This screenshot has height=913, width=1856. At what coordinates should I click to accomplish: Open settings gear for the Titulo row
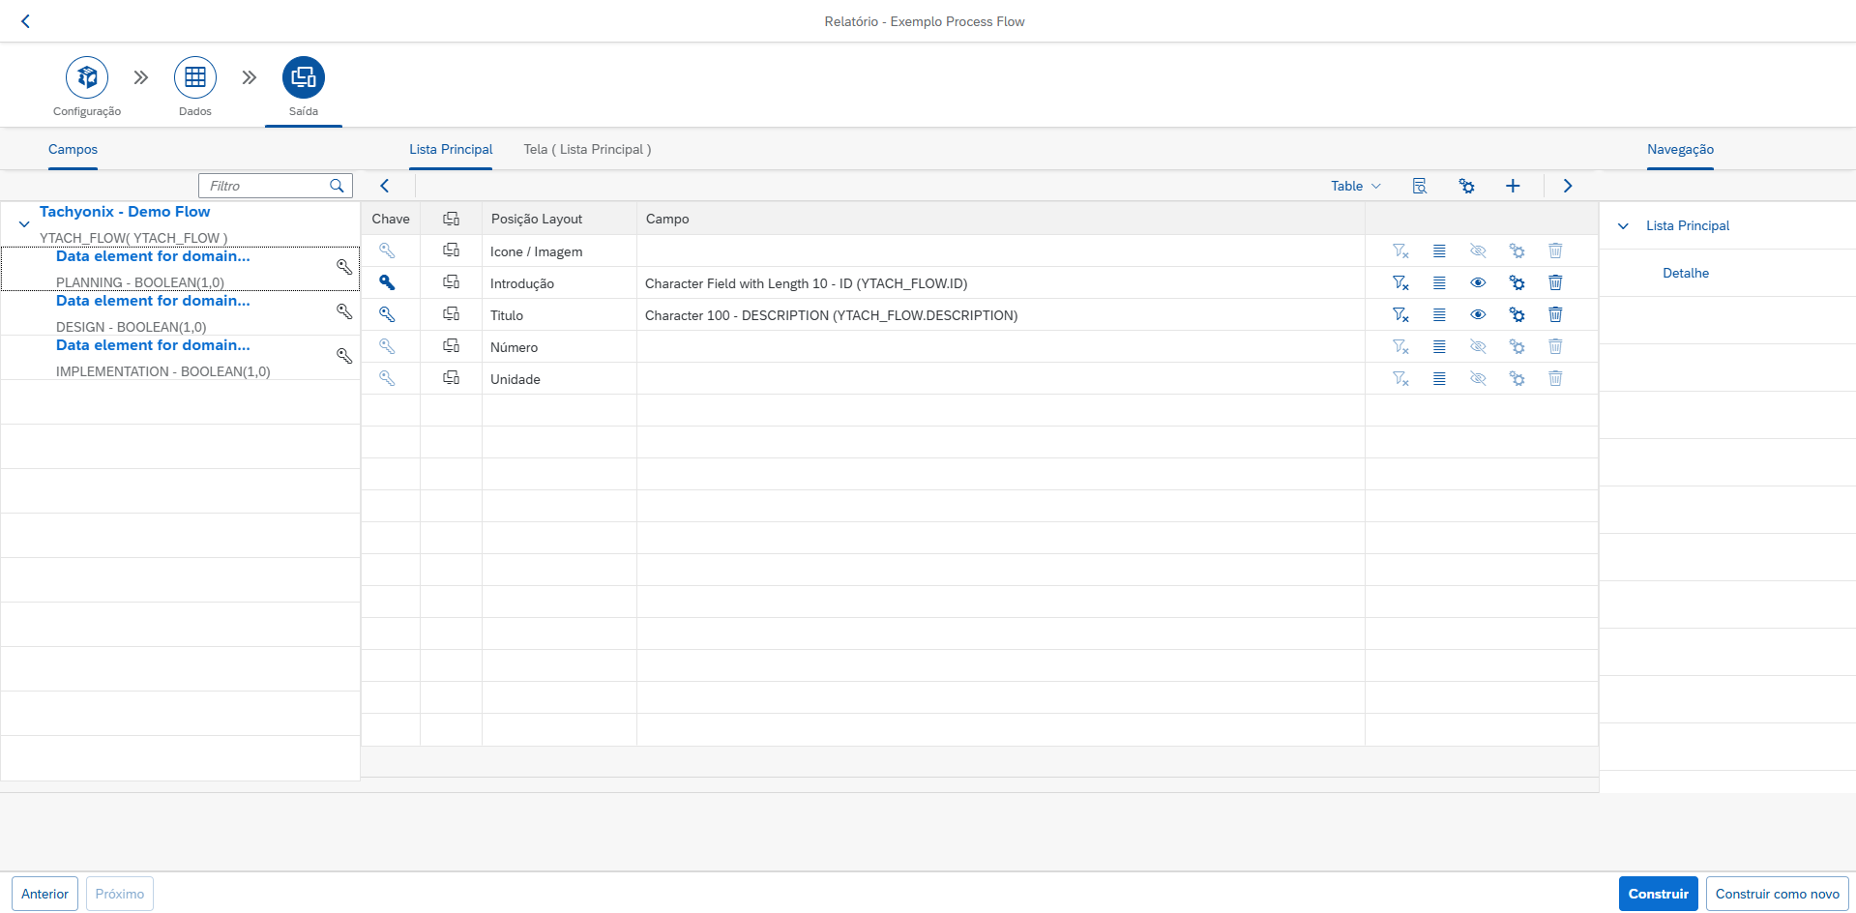pyautogui.click(x=1517, y=314)
